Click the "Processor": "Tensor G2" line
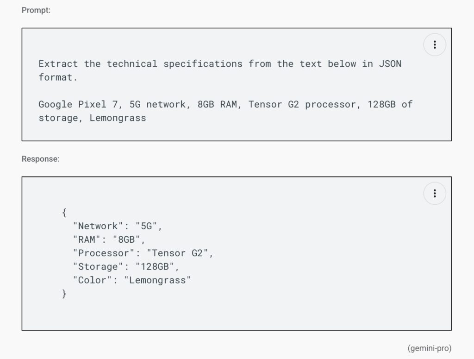The image size is (474, 359). click(143, 253)
